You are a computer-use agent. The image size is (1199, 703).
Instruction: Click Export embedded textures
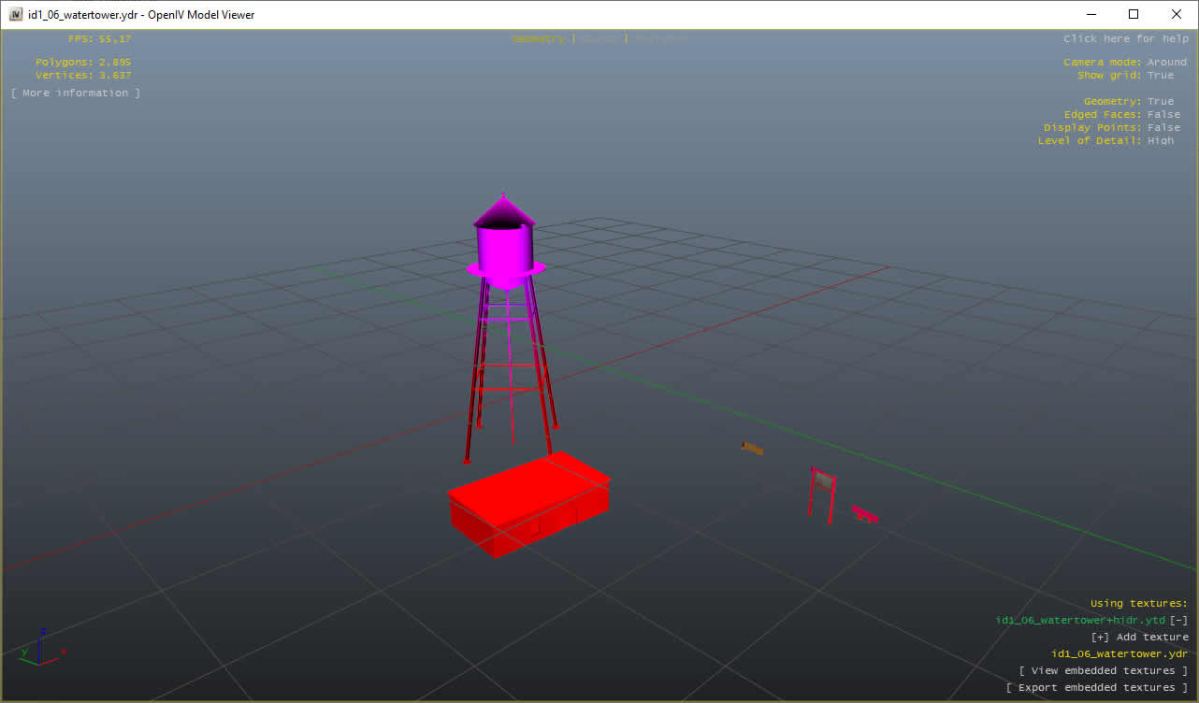click(1104, 687)
